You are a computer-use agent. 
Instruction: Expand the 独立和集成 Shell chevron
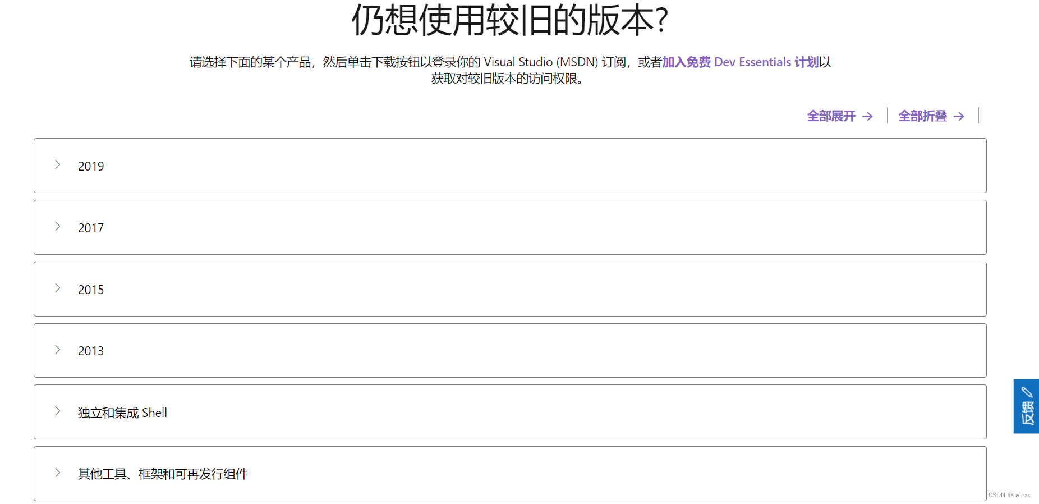(57, 411)
